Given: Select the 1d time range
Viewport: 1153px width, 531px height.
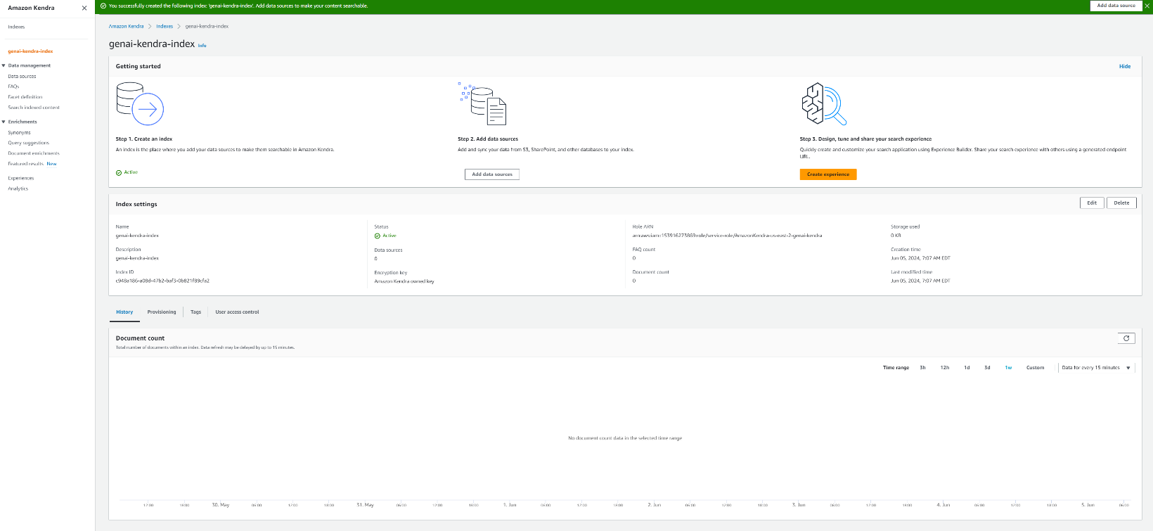Looking at the screenshot, I should [967, 368].
